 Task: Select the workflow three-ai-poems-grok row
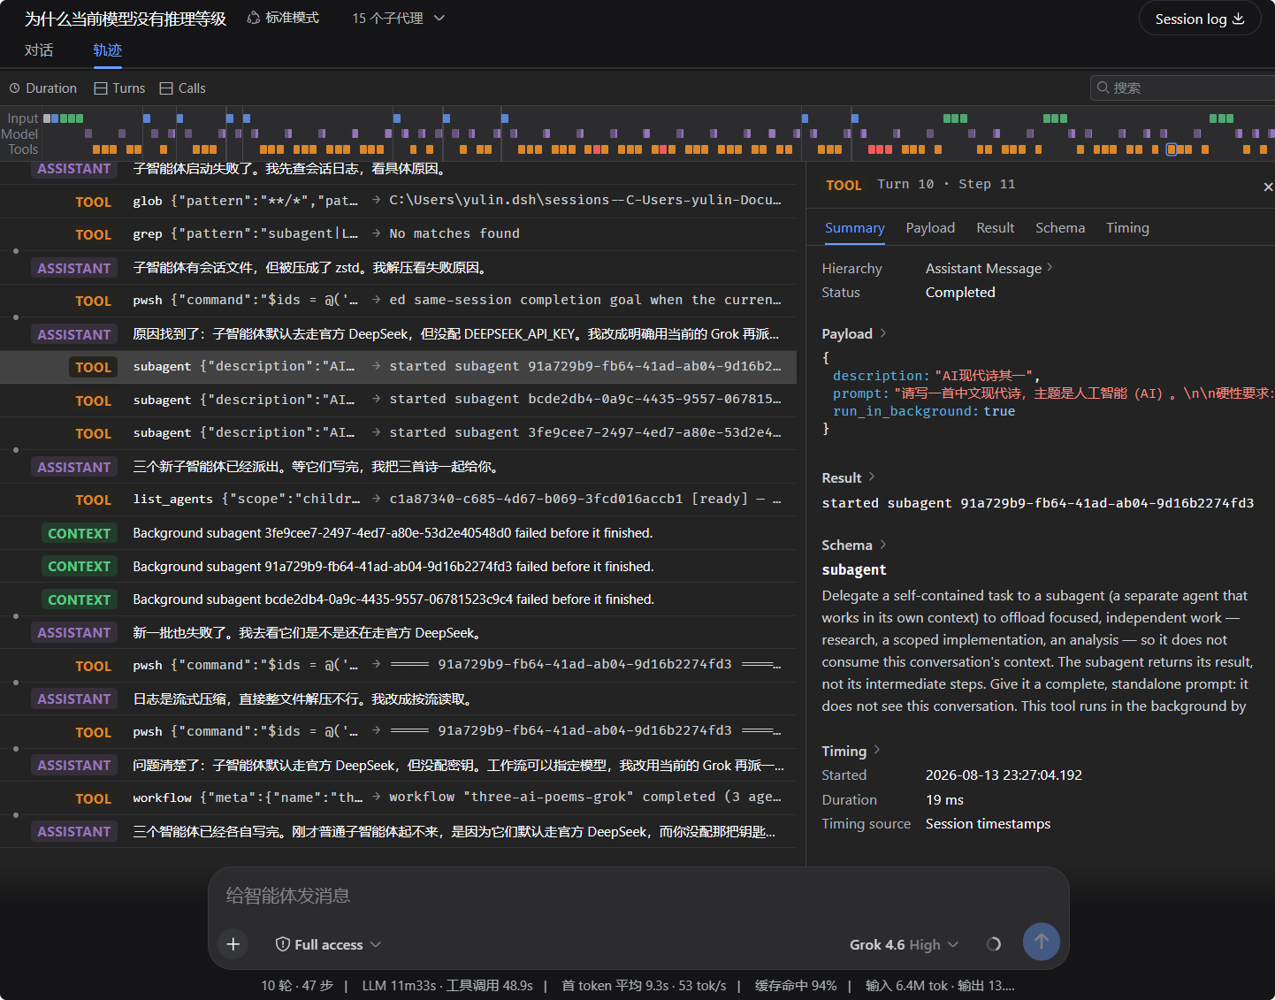[398, 798]
